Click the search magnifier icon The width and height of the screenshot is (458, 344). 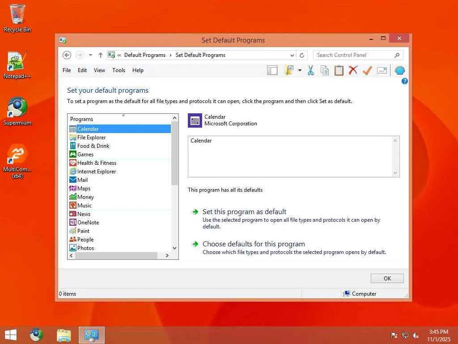tap(397, 55)
